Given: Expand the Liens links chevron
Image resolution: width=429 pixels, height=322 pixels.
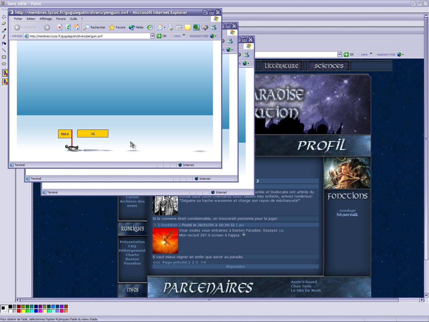Looking at the screenshot, I should click(x=184, y=35).
